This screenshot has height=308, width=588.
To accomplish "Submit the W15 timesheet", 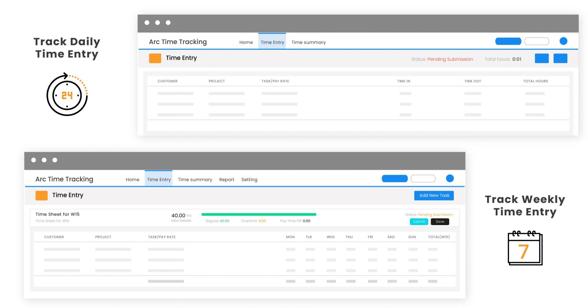I will tap(419, 222).
